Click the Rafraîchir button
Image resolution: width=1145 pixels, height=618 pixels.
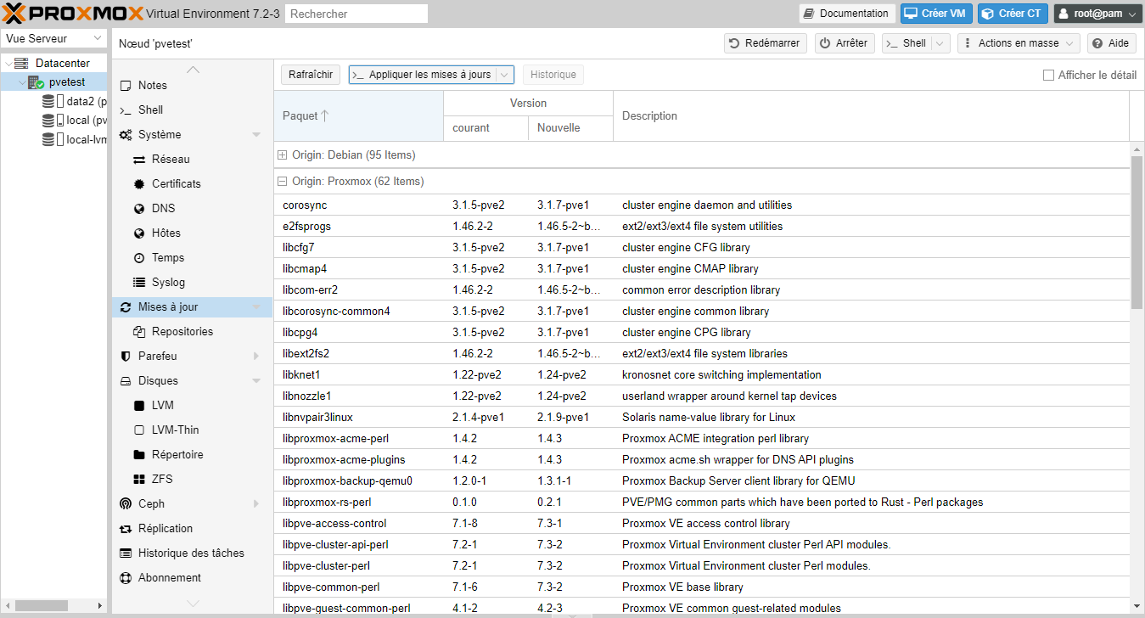click(311, 75)
